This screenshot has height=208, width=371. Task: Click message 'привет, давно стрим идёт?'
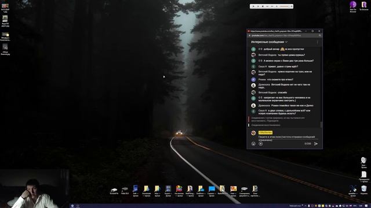tap(283, 66)
